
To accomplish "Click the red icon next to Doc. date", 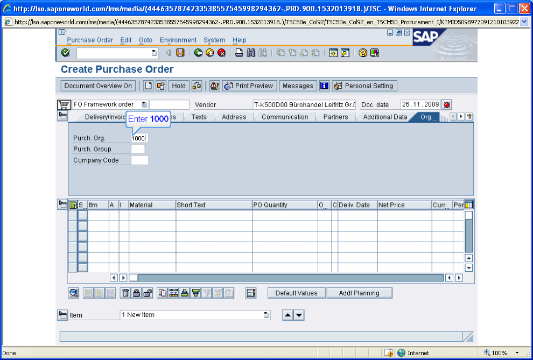I will (447, 104).
